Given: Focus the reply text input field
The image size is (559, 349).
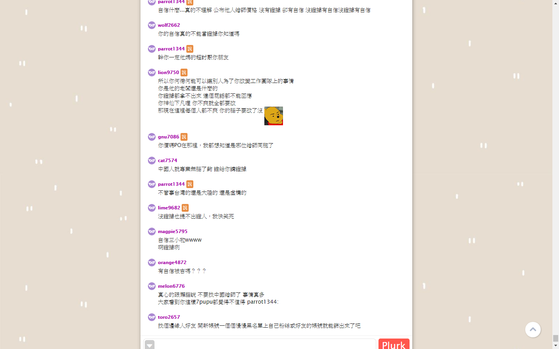Looking at the screenshot, I should [x=265, y=344].
